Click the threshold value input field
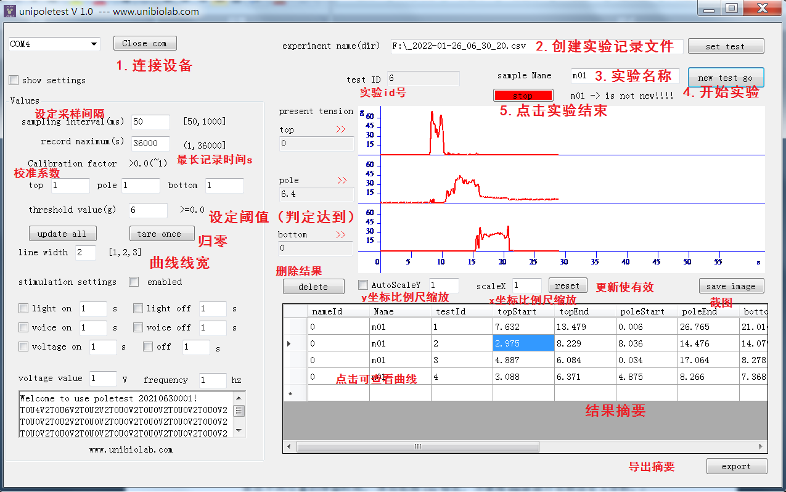The image size is (786, 492). click(x=148, y=210)
